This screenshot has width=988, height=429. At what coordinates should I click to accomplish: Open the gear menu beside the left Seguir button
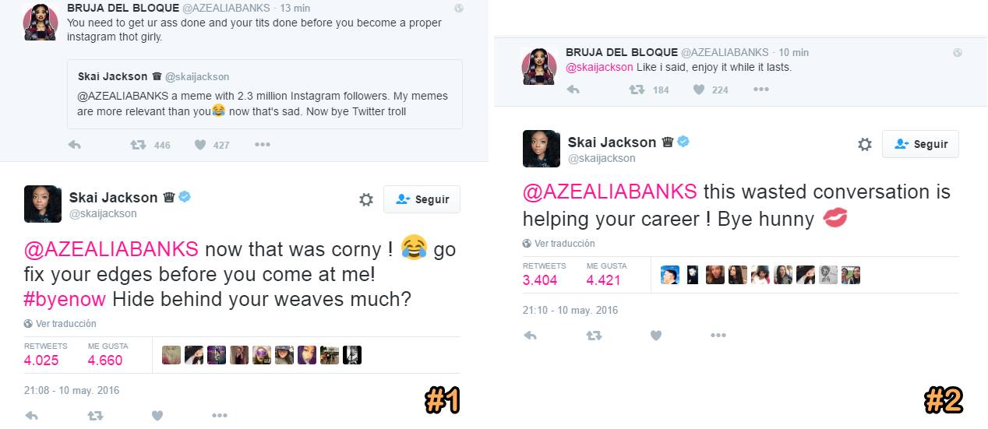click(366, 199)
